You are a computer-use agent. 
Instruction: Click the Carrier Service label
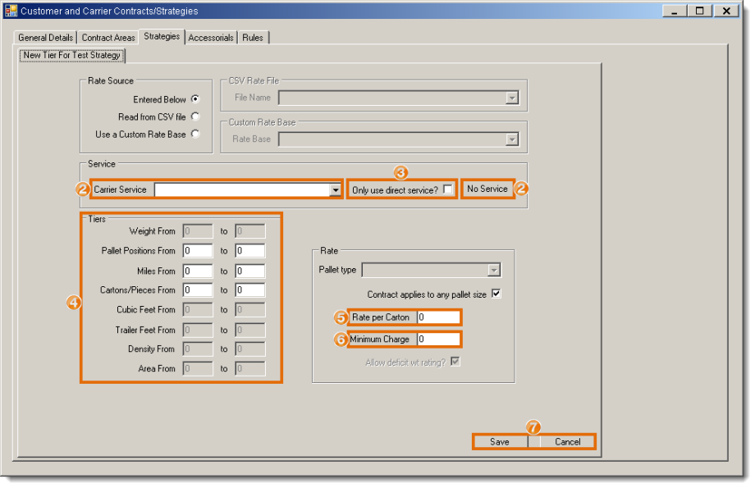click(120, 189)
